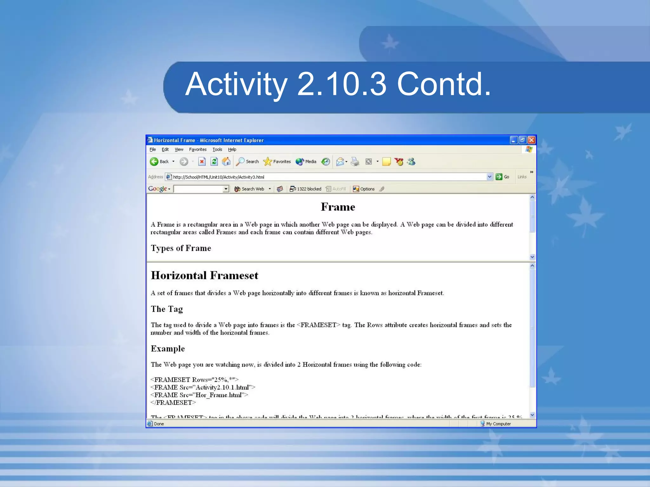Click the bottom frame scrollbar thumb
This screenshot has height=487, width=650.
(x=532, y=328)
